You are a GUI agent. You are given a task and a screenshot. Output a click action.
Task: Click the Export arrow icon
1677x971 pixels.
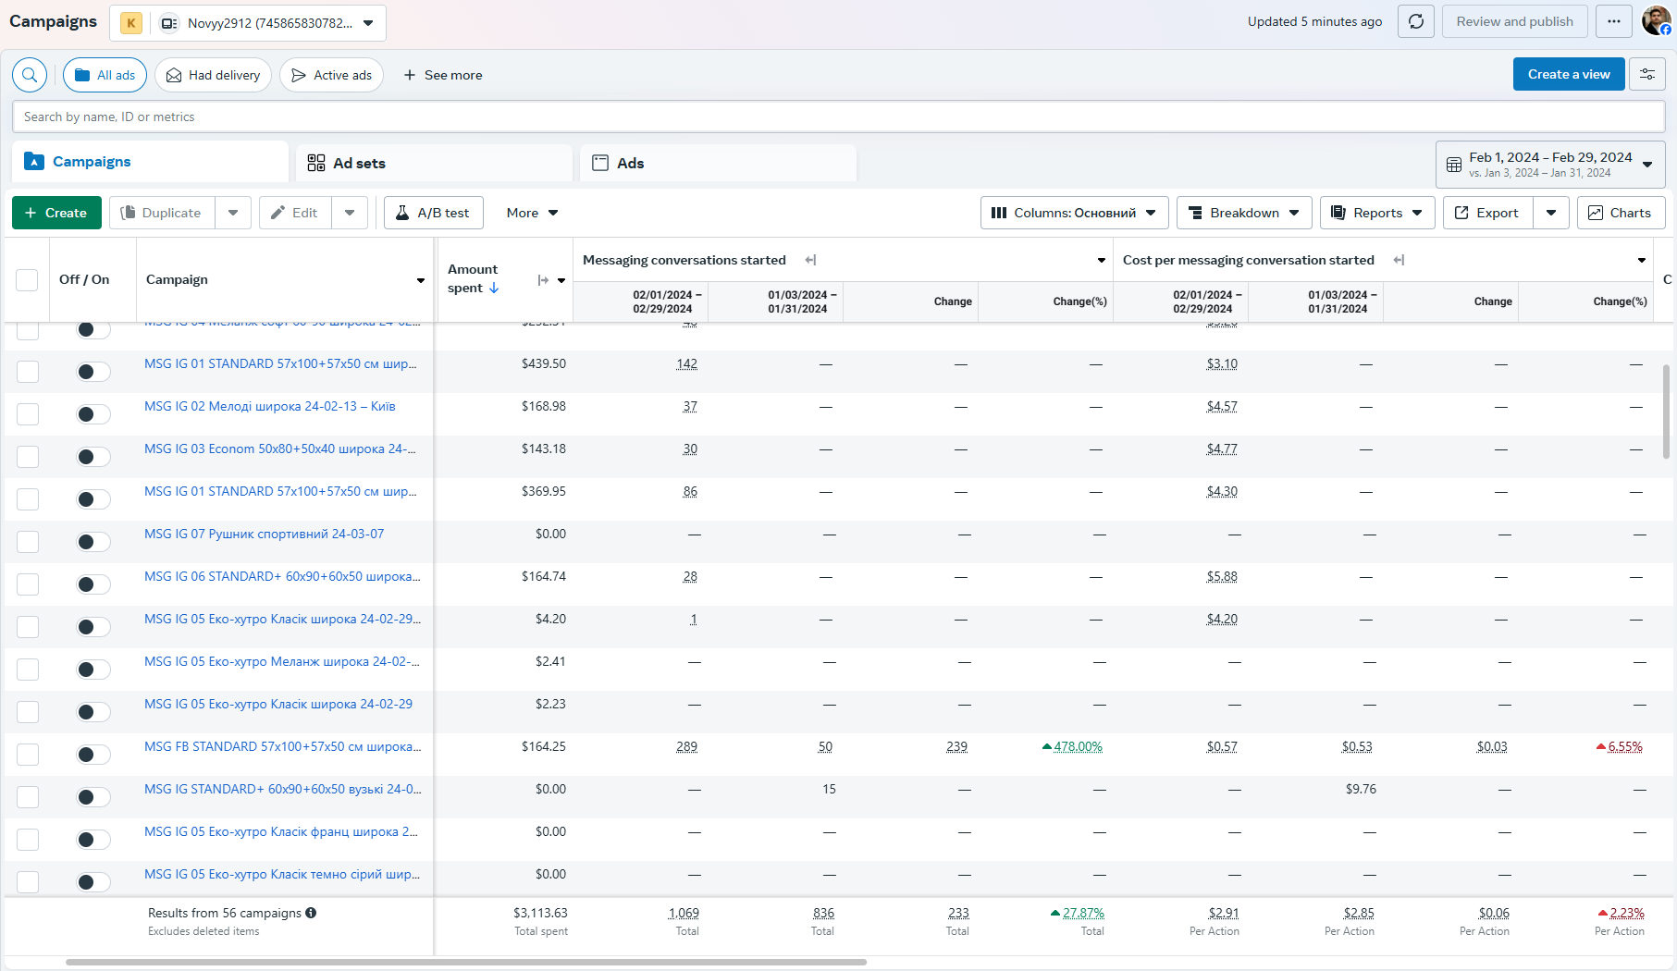(x=1461, y=213)
